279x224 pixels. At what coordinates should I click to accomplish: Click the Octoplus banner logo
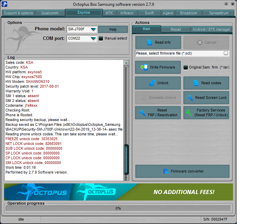(96, 192)
